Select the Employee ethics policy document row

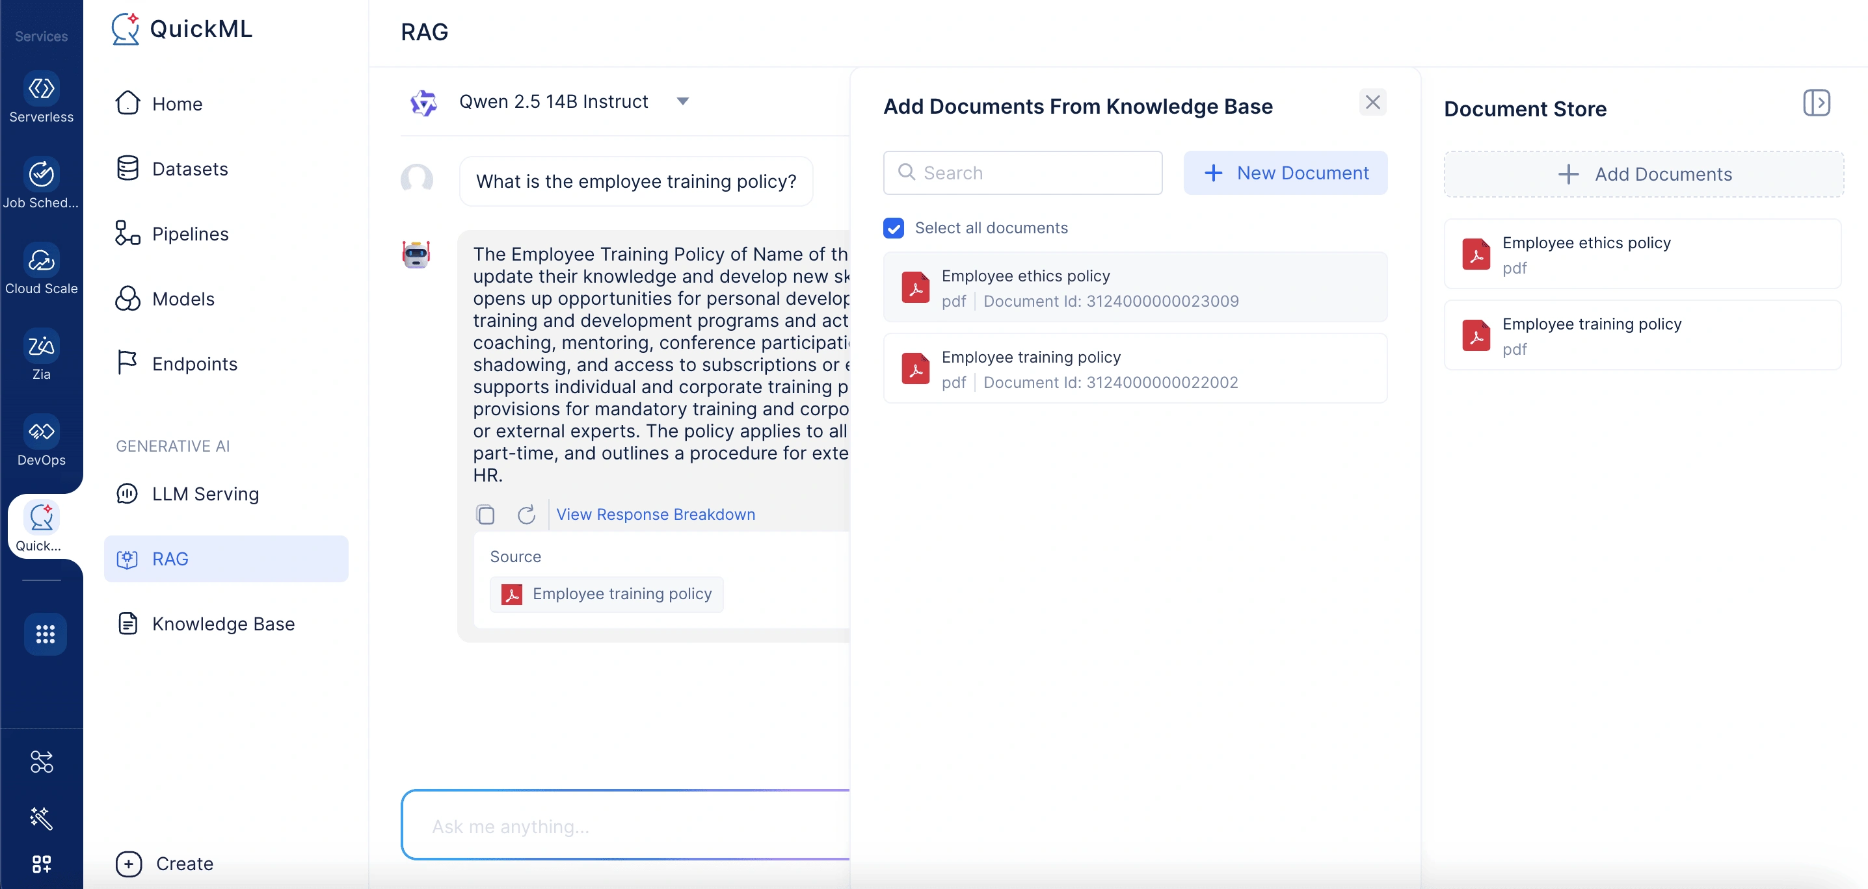click(x=1135, y=288)
